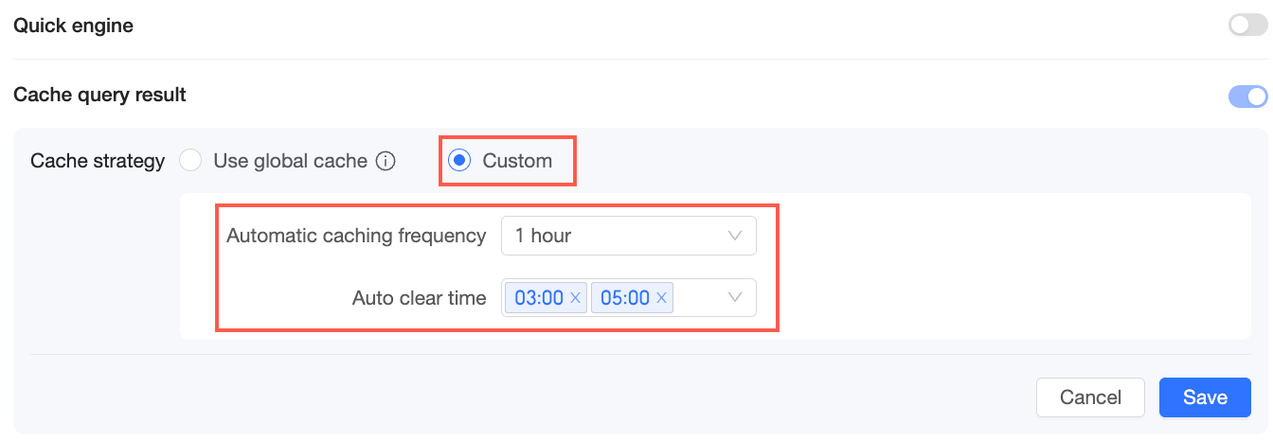Image resolution: width=1273 pixels, height=441 pixels.
Task: Click the Quick engine heading text
Action: point(73,26)
